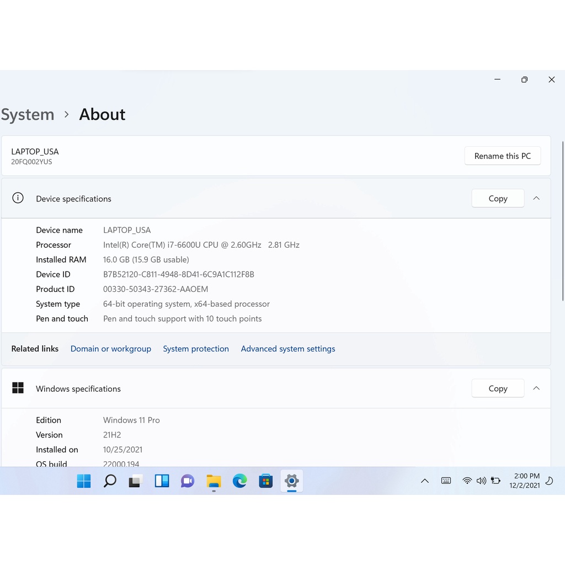The height and width of the screenshot is (565, 565).
Task: Copy the device specifications
Action: (498, 199)
